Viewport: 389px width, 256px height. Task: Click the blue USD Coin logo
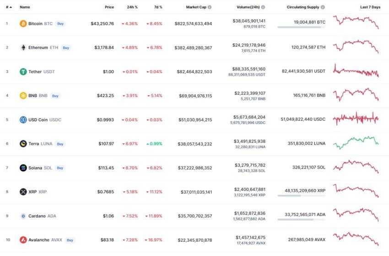click(x=23, y=120)
